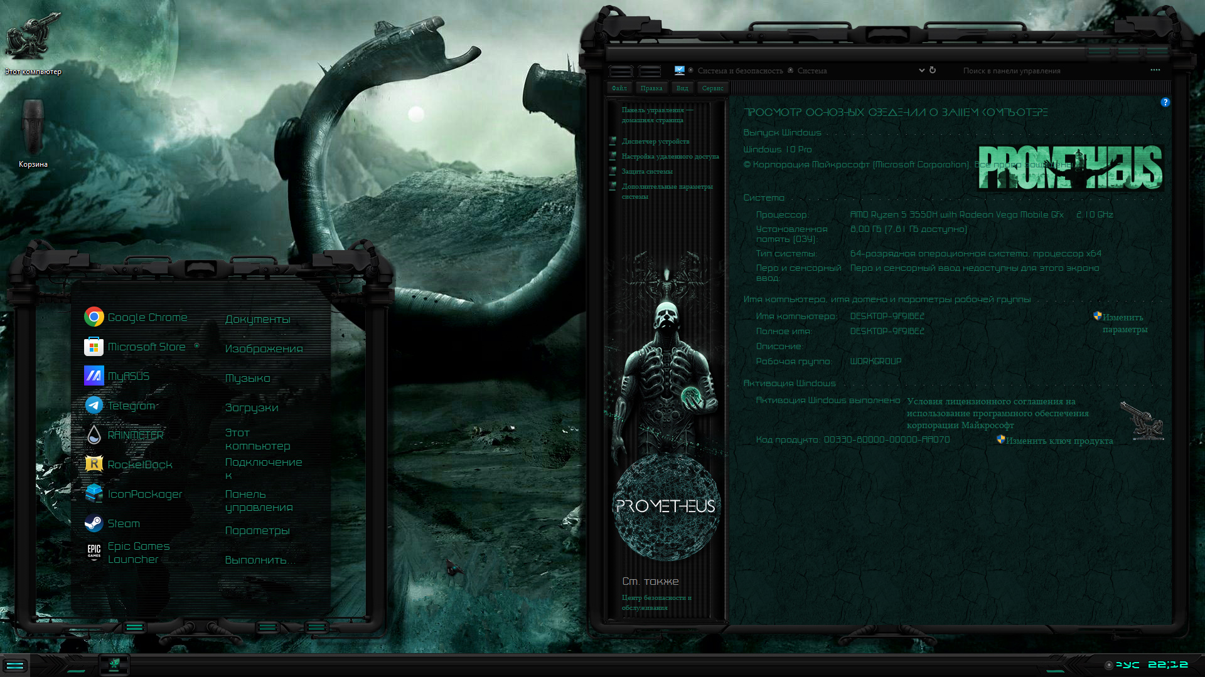This screenshot has width=1205, height=677.
Task: Open Диспетчер устройств in the sidebar
Action: click(655, 142)
